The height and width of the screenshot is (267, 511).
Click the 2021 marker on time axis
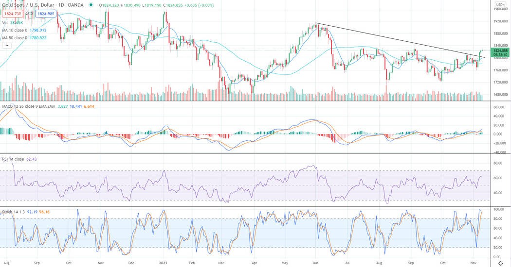point(163,263)
